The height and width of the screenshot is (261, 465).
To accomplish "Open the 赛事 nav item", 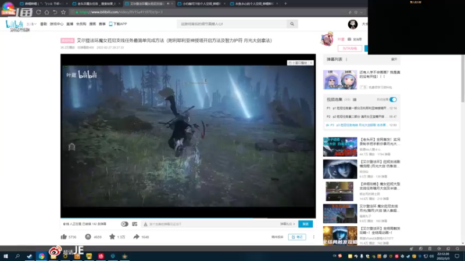I will (102, 24).
